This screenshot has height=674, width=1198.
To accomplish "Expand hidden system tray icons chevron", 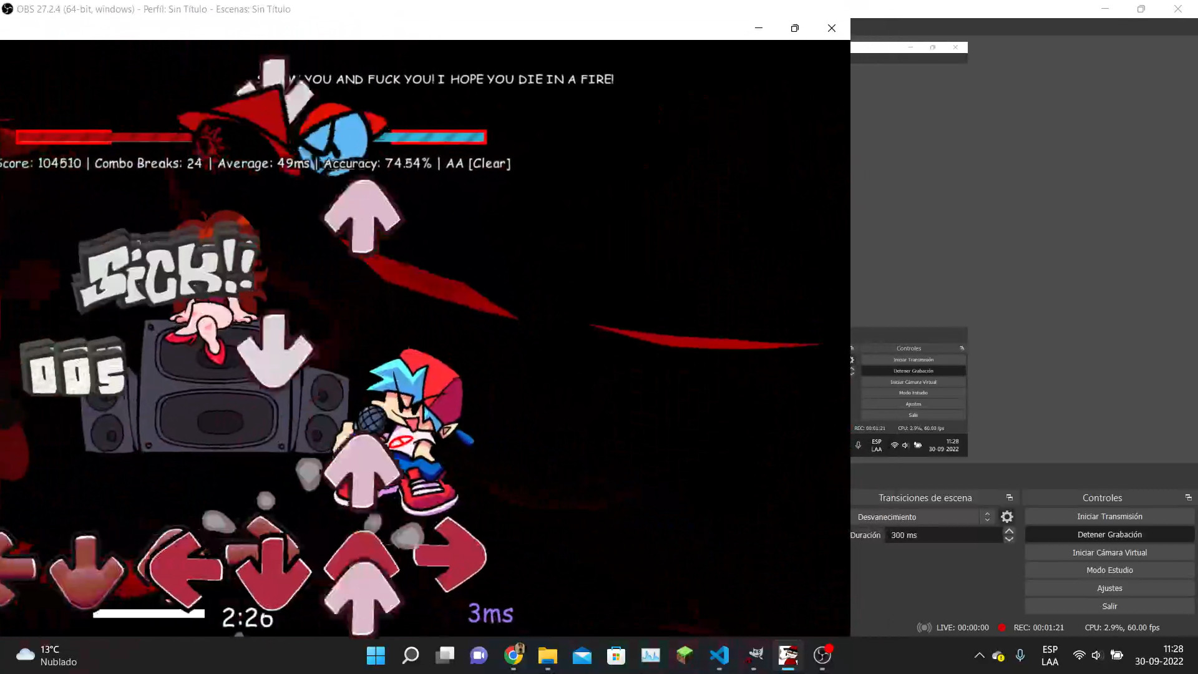I will pyautogui.click(x=979, y=655).
